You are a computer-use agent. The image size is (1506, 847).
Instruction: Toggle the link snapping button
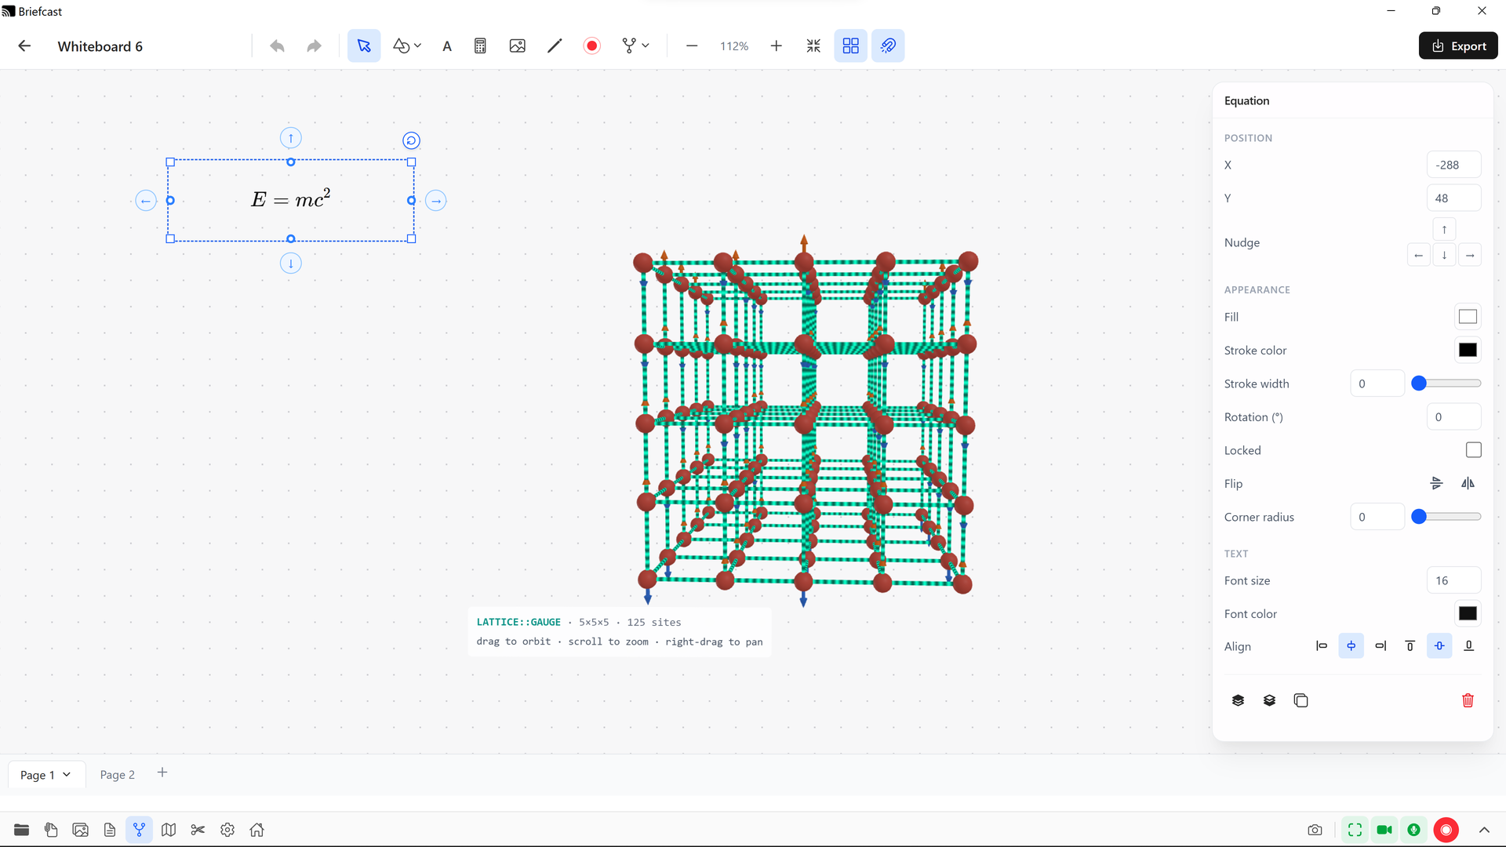pyautogui.click(x=888, y=46)
